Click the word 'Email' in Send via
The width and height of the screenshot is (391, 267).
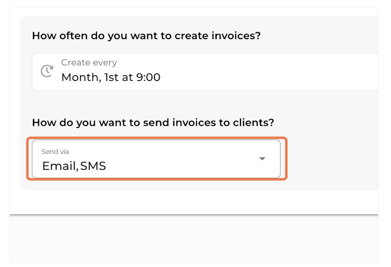[59, 166]
